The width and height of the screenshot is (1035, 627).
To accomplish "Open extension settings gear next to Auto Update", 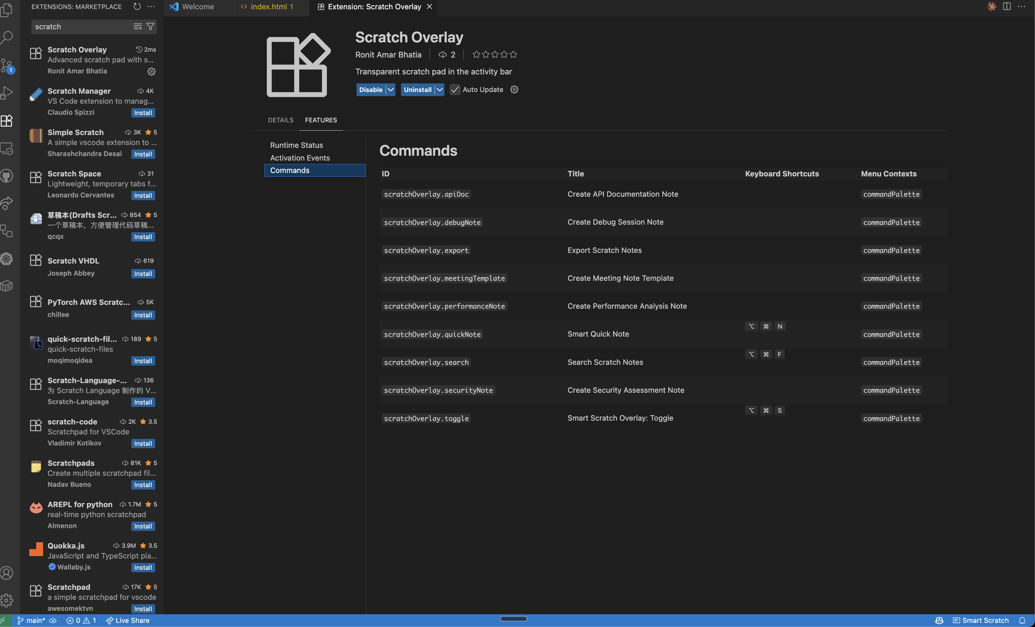I will tap(514, 89).
